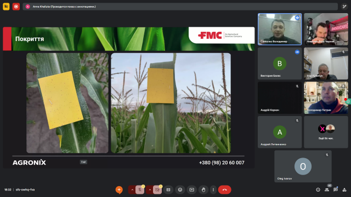Click presenter avatar 'A' in the top banner
Viewport: 351px width, 197px height.
[28, 7]
